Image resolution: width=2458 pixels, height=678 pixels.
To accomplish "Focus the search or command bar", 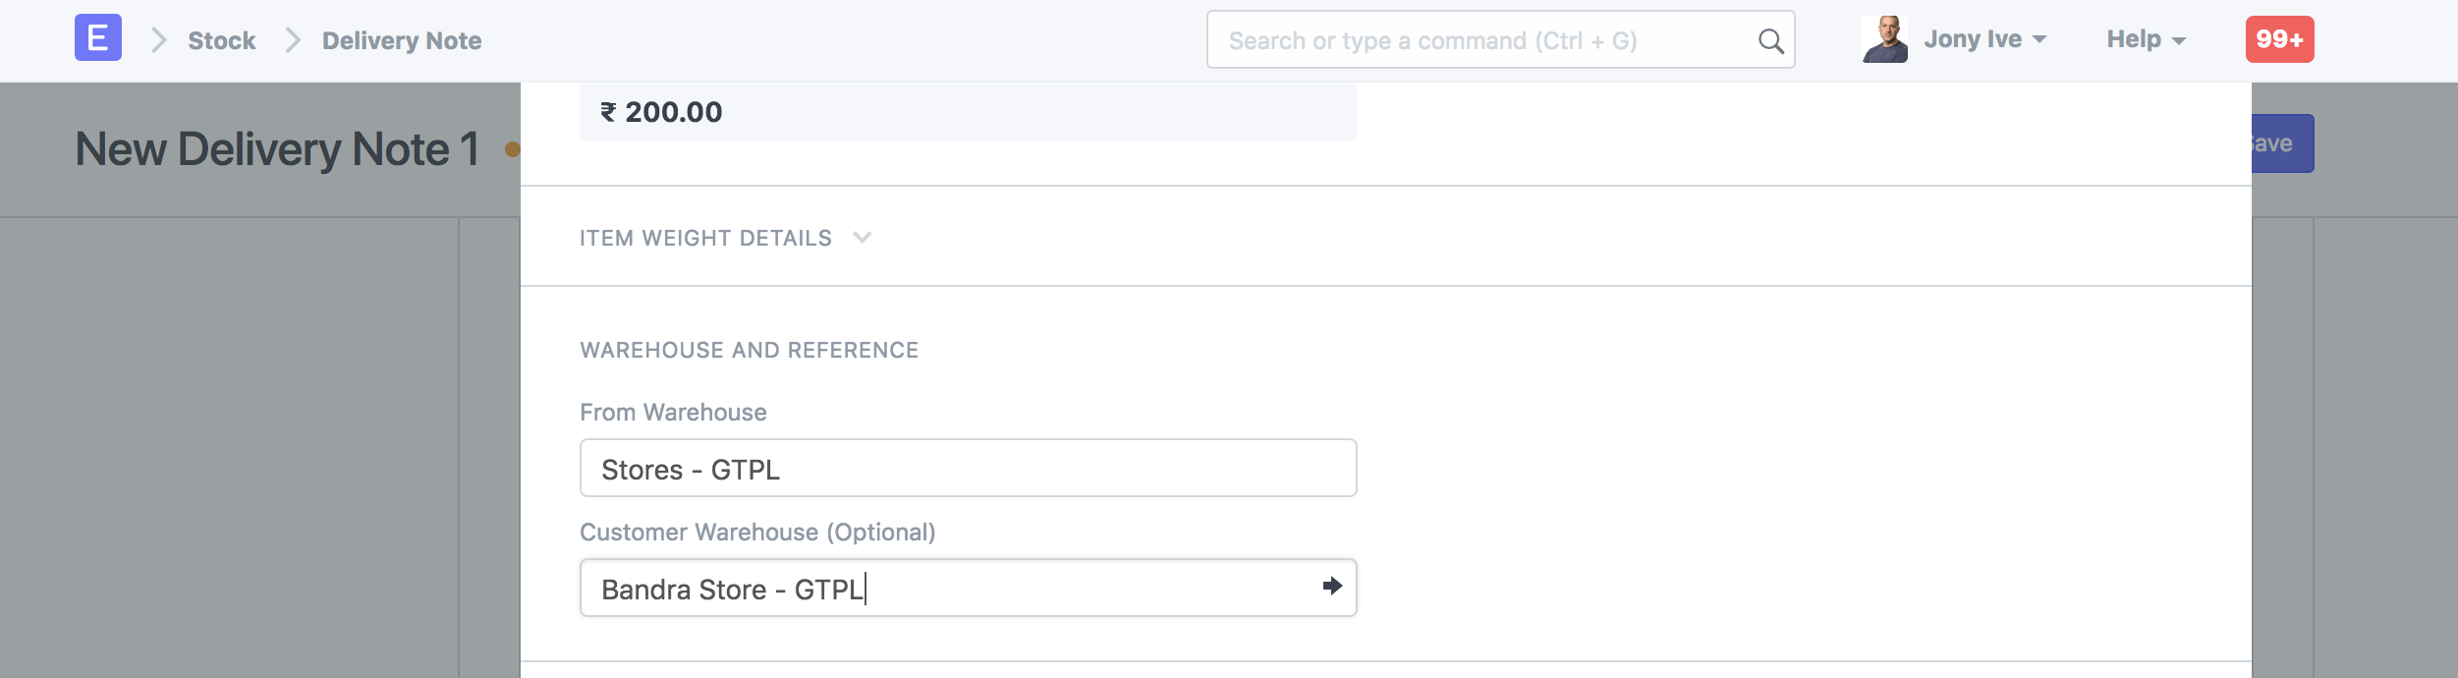I will 1483,40.
